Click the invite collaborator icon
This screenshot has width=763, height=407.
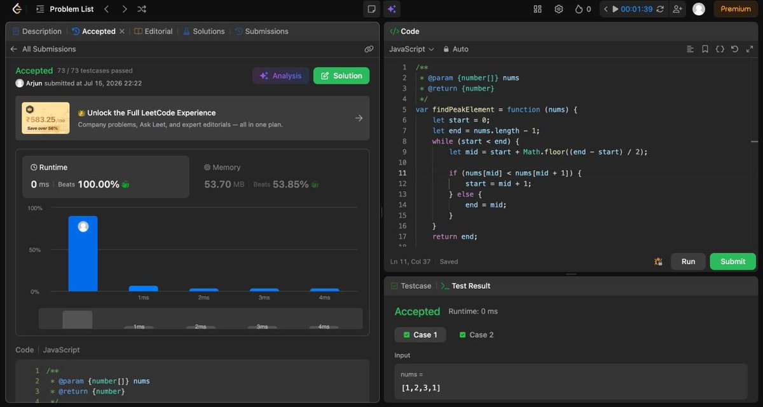pos(677,9)
